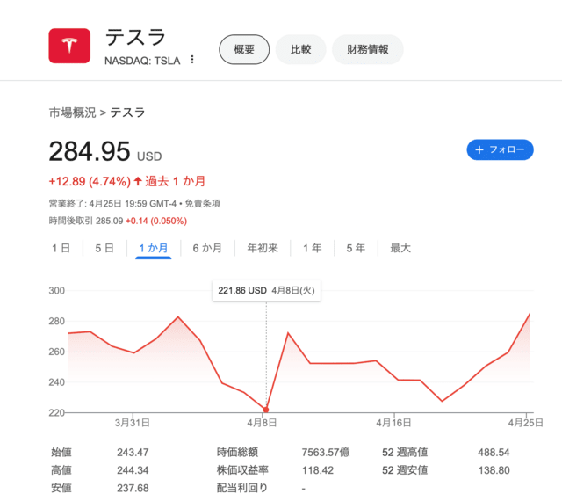Open the 財務情報 financials tab
562x494 pixels.
368,49
